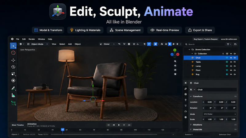The height and width of the screenshot is (138, 246).
Task: Click the Lighting & Materials feature button
Action: (85, 30)
